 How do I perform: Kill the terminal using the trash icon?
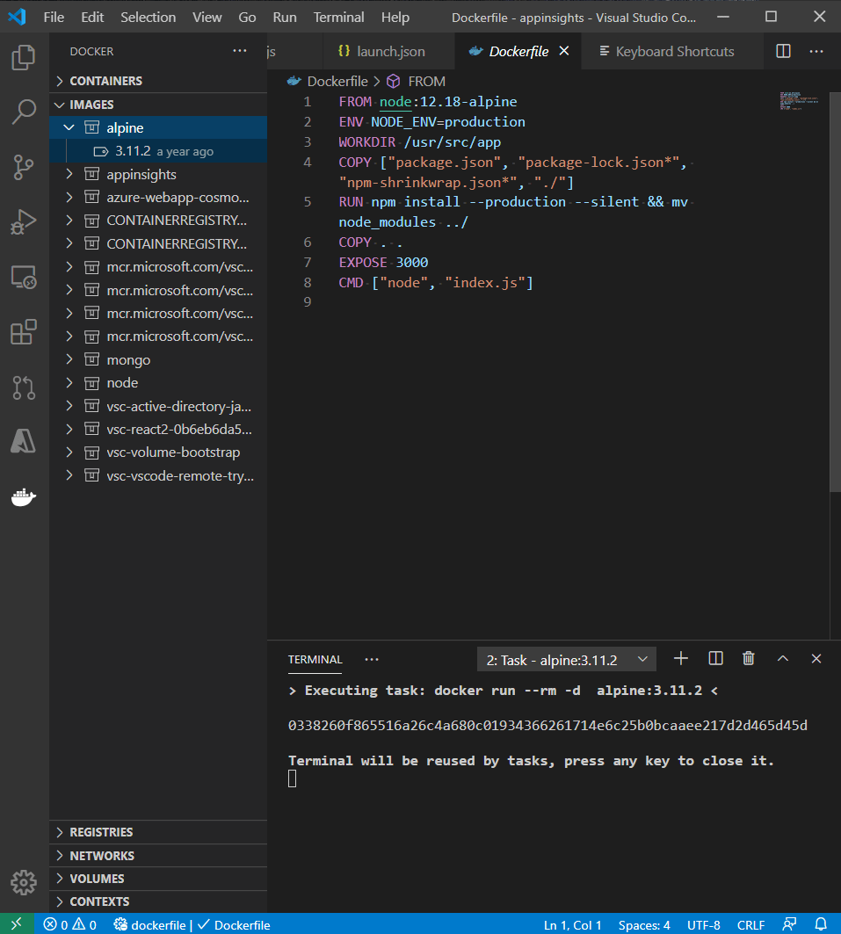(x=748, y=658)
